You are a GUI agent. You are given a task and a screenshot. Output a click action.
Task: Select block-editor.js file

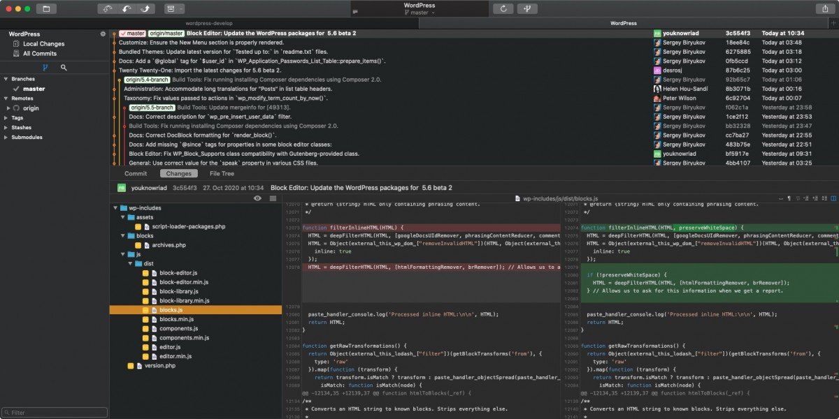pos(178,272)
